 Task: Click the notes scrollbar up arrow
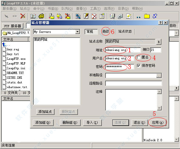tap(159, 92)
